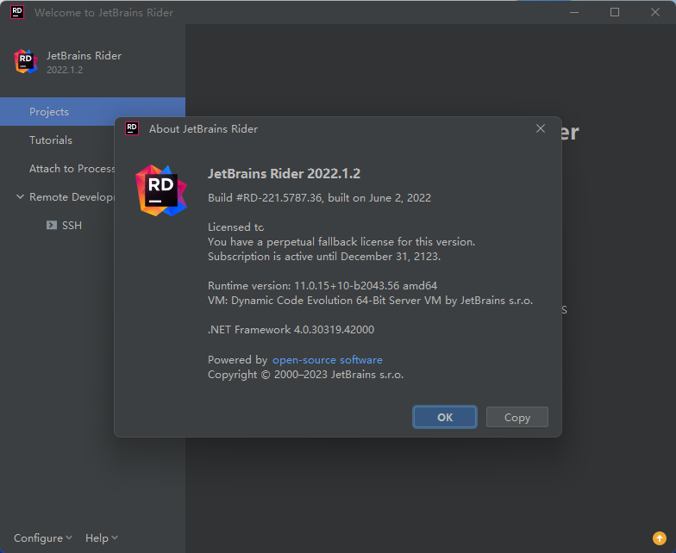The width and height of the screenshot is (676, 553).
Task: Click the Runtime version line
Action: 322,286
